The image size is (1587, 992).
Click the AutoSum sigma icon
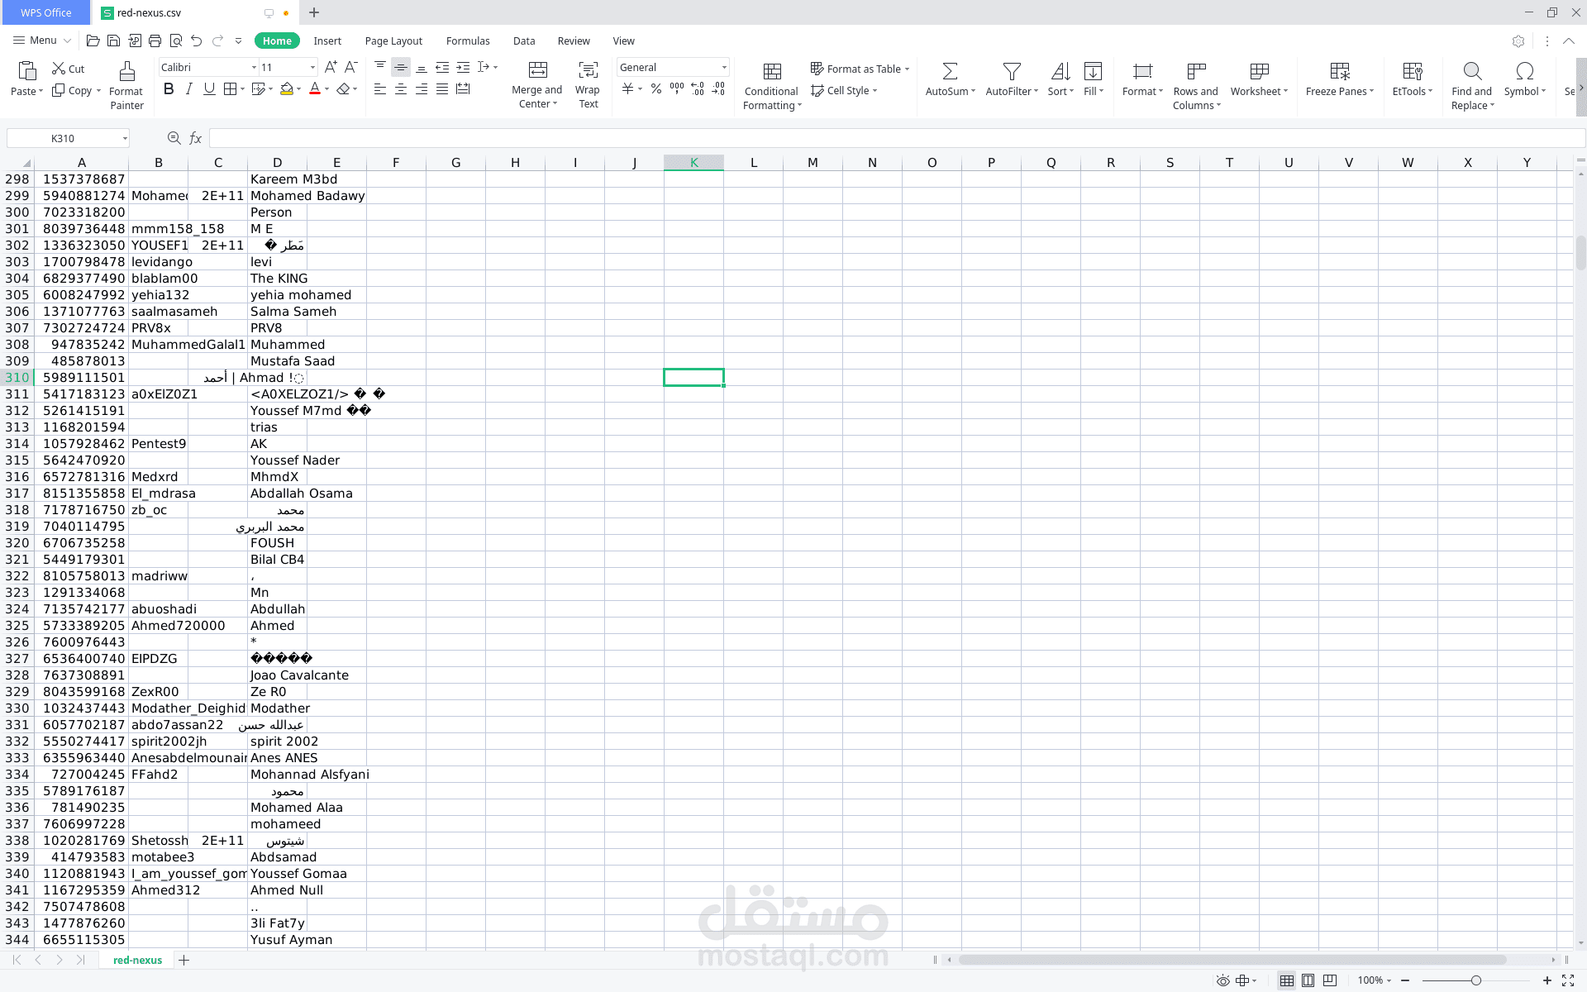[x=950, y=72]
